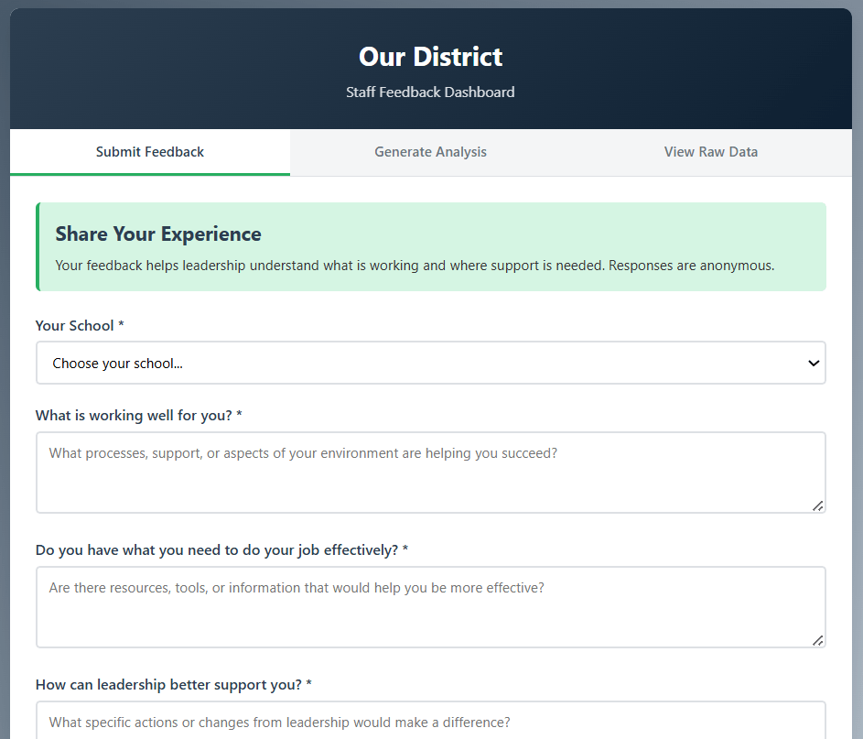Click resize grip on job effectiveness text area
This screenshot has height=739, width=863.
coord(817,640)
